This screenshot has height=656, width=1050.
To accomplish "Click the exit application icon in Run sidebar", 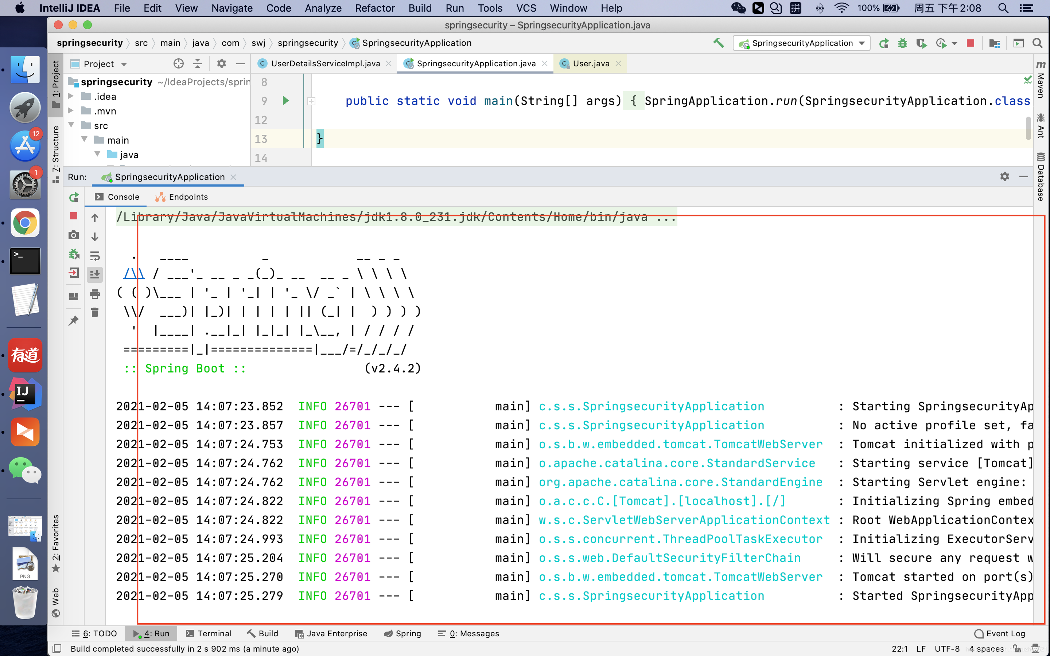I will pos(74,273).
